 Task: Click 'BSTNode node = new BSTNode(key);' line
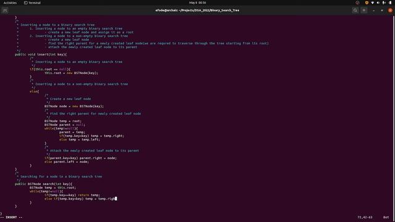click(74, 106)
